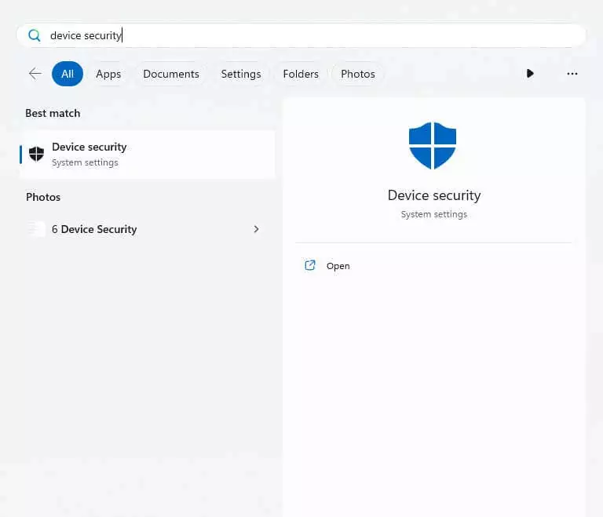This screenshot has height=517, width=603.
Task: Click the large blue shield icon in the preview
Action: click(x=433, y=146)
